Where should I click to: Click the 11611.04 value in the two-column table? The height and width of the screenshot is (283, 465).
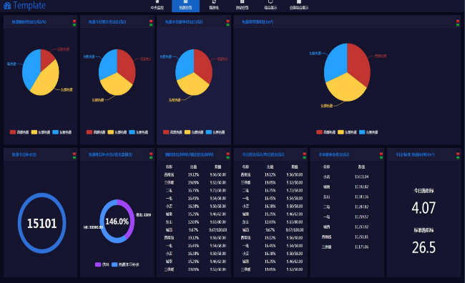[x=361, y=177]
